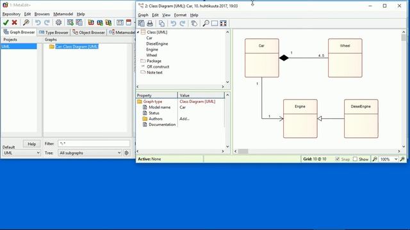Select Note text in the type tree
This screenshot has height=230, width=410.
click(154, 72)
